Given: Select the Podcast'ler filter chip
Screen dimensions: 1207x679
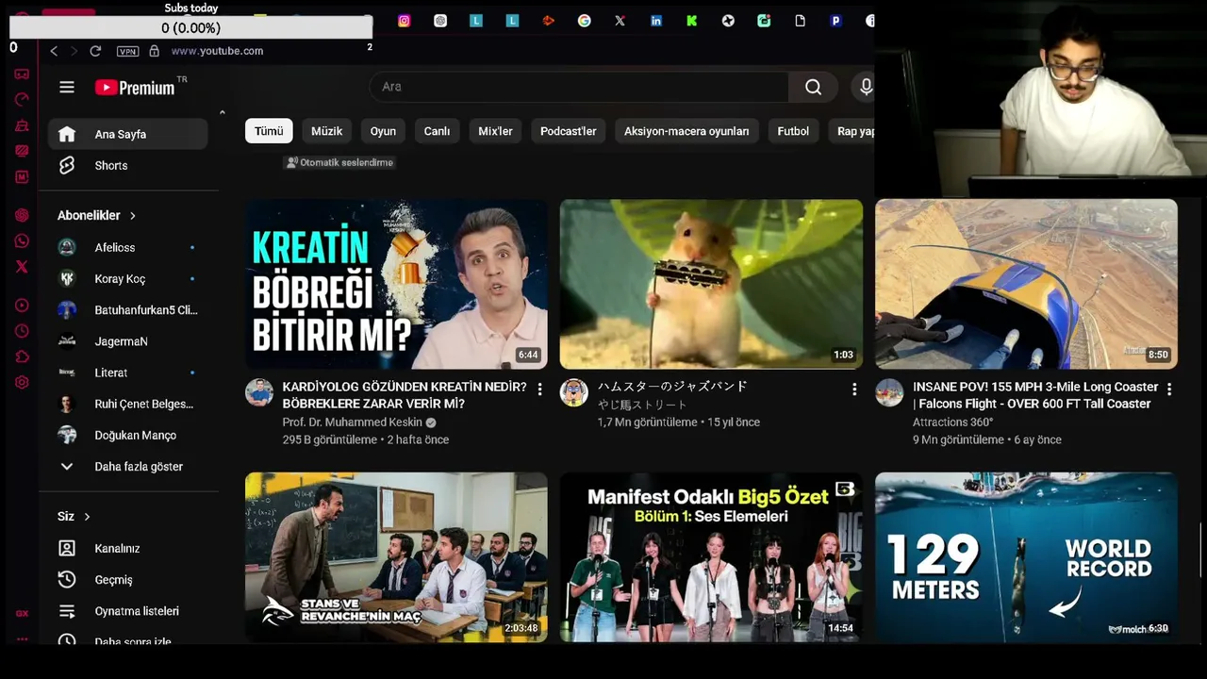Looking at the screenshot, I should pyautogui.click(x=569, y=131).
